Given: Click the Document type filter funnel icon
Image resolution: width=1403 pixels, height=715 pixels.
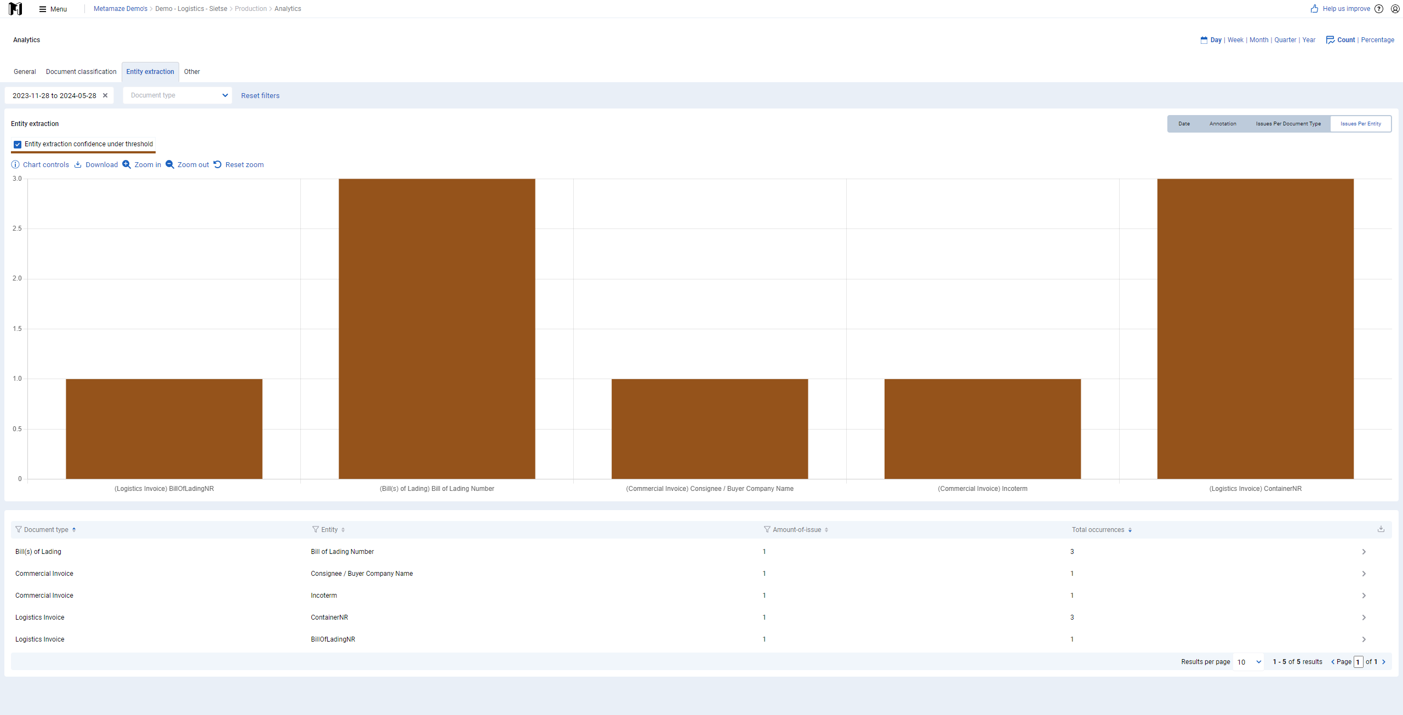Looking at the screenshot, I should click(19, 530).
